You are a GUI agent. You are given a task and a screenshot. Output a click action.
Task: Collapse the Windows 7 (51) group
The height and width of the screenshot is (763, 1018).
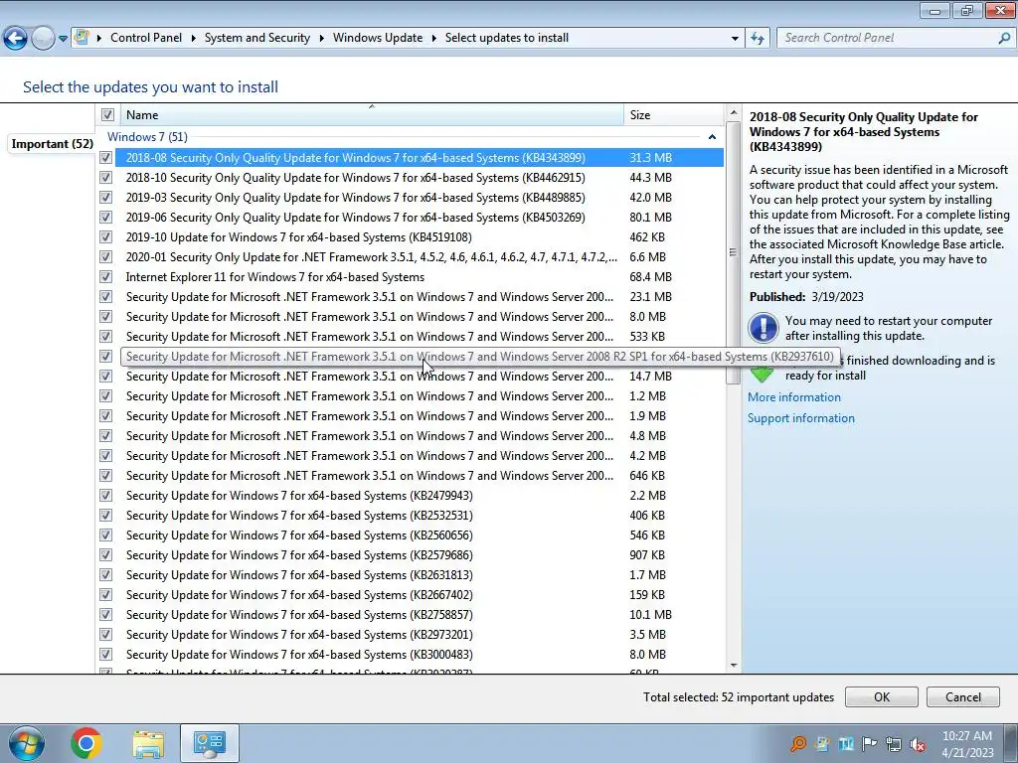pyautogui.click(x=712, y=137)
